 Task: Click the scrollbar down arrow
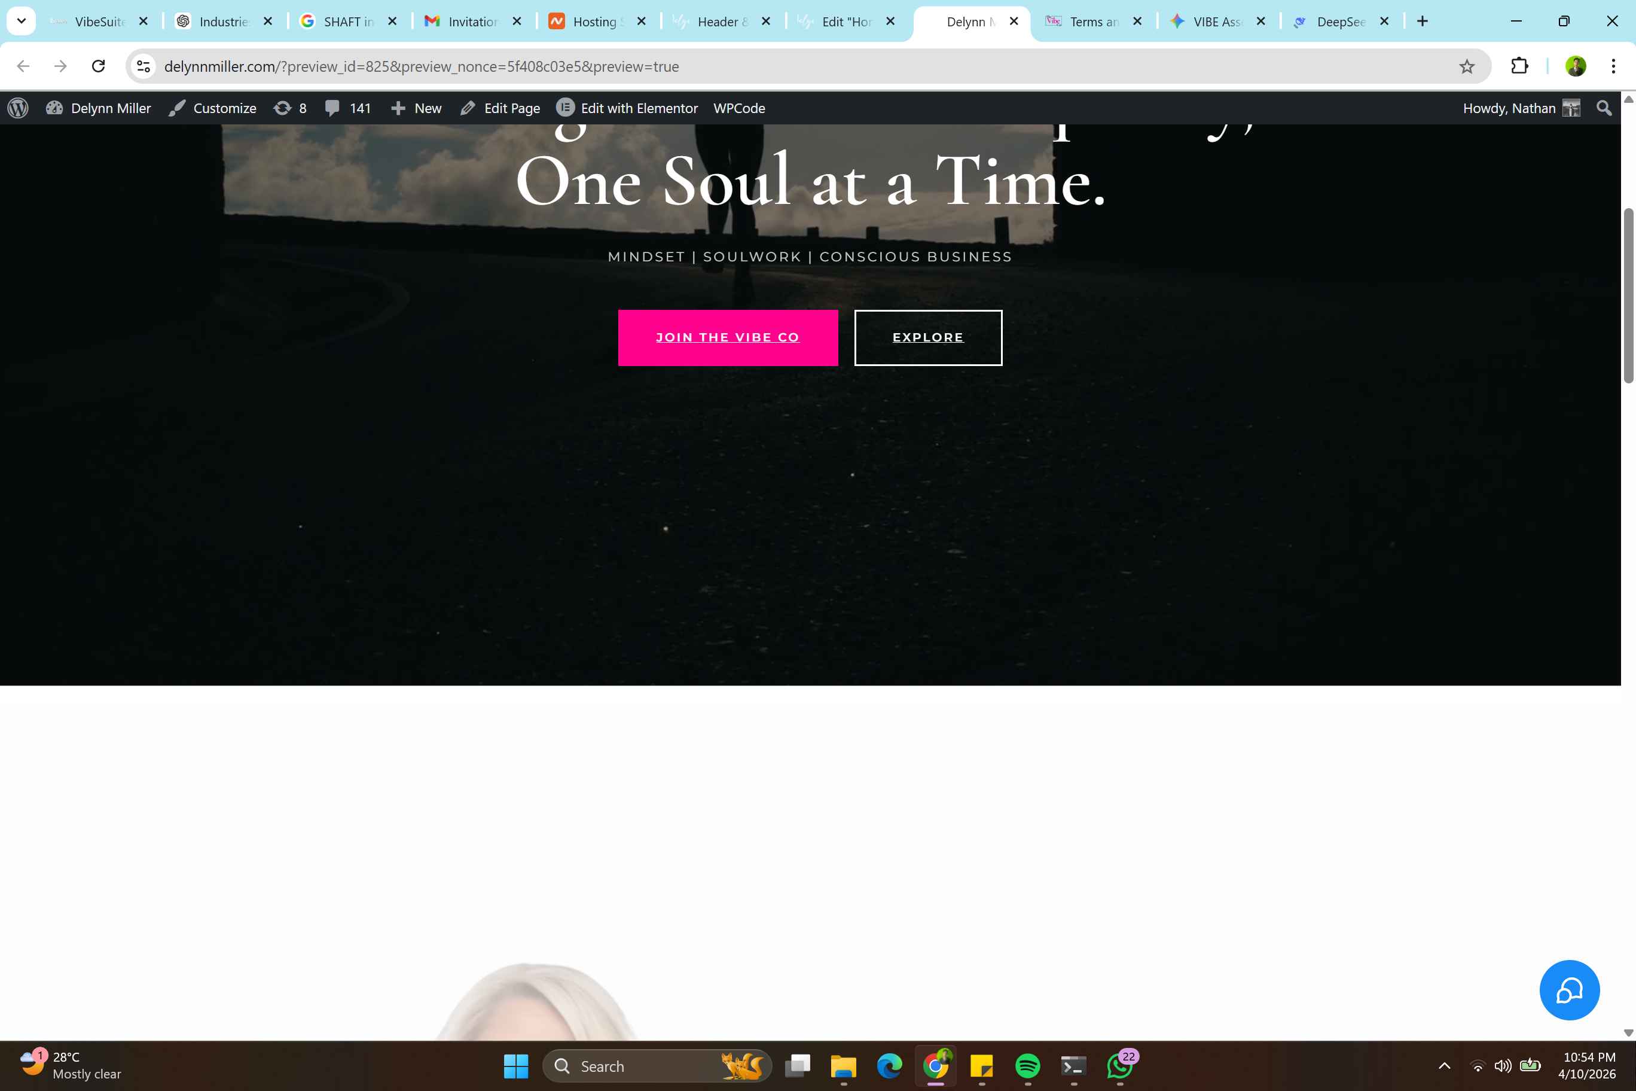(1628, 1032)
